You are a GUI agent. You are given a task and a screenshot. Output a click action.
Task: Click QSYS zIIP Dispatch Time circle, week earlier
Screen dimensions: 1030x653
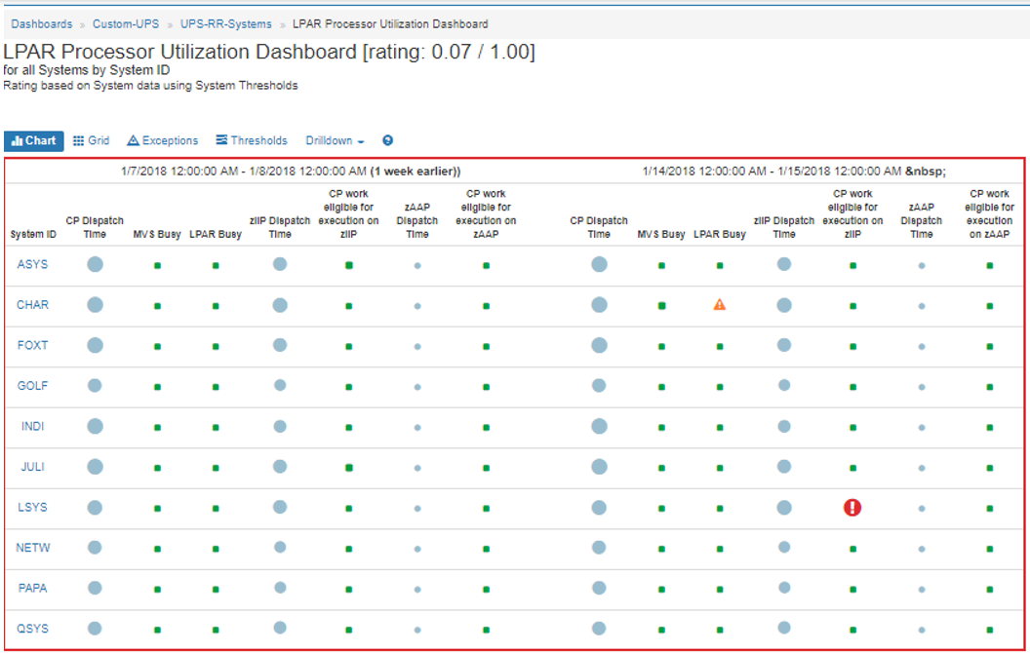click(x=280, y=628)
